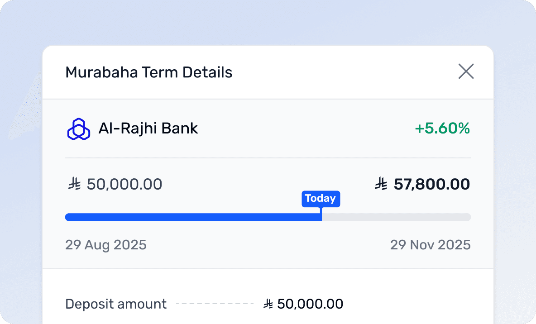
Task: Click the Al-Rajhi Bank logo icon
Action: pos(79,129)
